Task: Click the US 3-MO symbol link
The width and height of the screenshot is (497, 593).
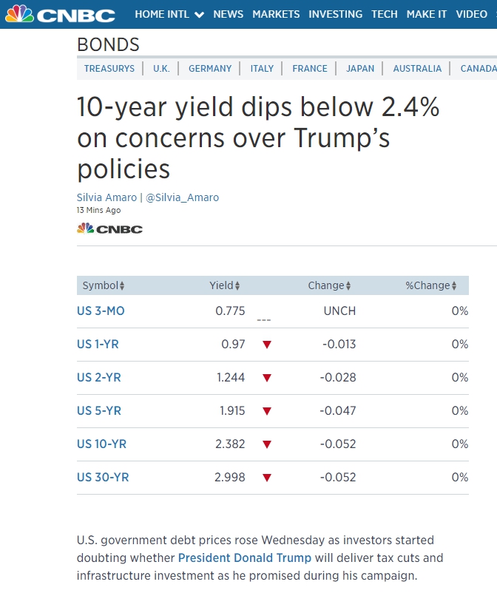Action: 101,311
